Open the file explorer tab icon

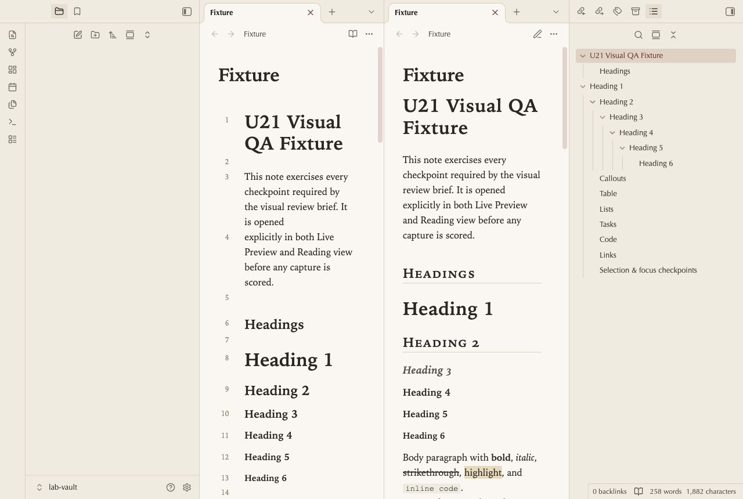[x=59, y=12]
